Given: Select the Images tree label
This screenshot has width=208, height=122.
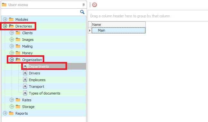Looking at the screenshot, I should pos(28,40).
